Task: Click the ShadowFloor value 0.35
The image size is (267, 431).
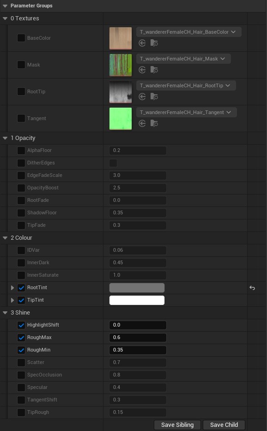Action: [x=138, y=213]
